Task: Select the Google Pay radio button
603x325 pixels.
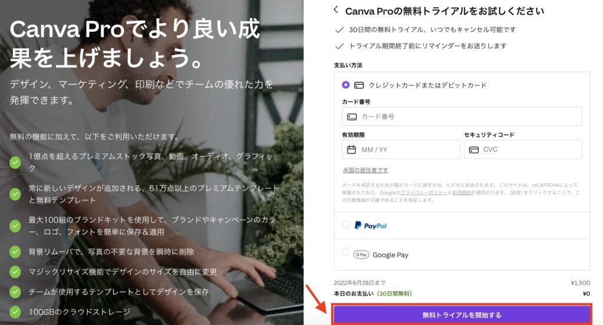Action: [346, 252]
